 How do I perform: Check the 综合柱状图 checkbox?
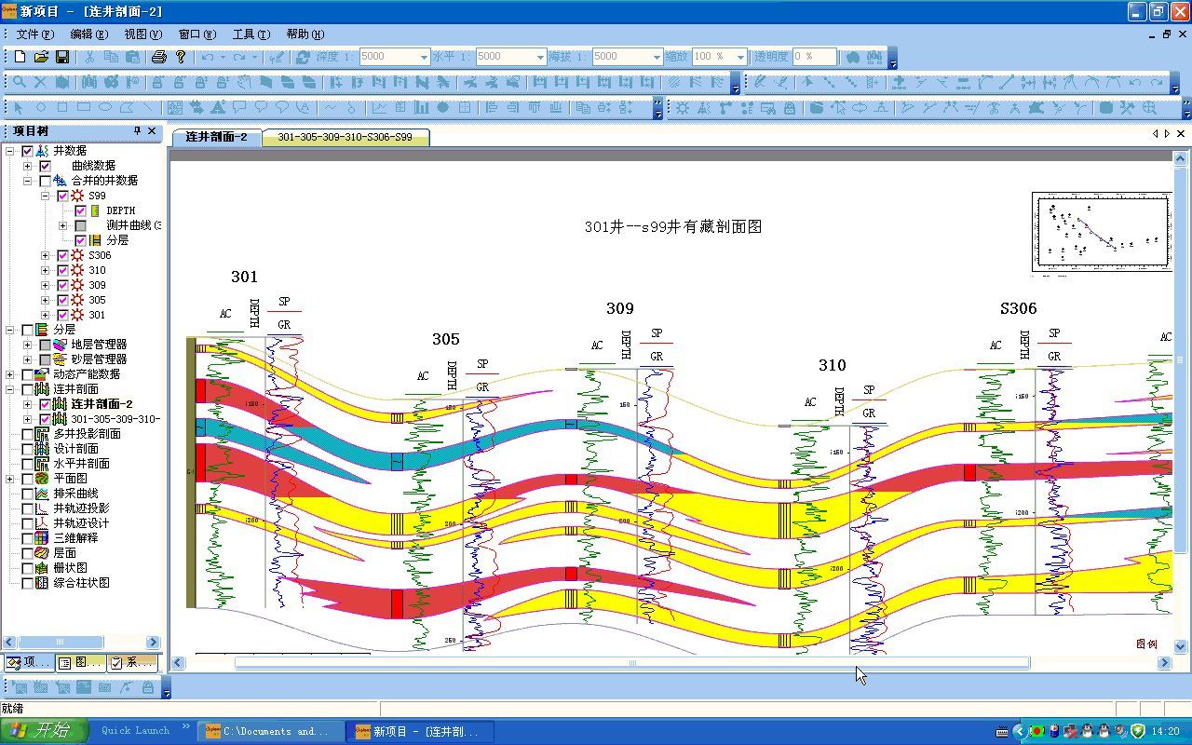28,583
